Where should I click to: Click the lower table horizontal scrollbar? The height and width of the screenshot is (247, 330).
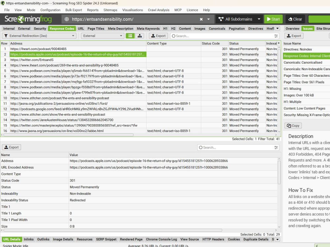[x=113, y=230]
